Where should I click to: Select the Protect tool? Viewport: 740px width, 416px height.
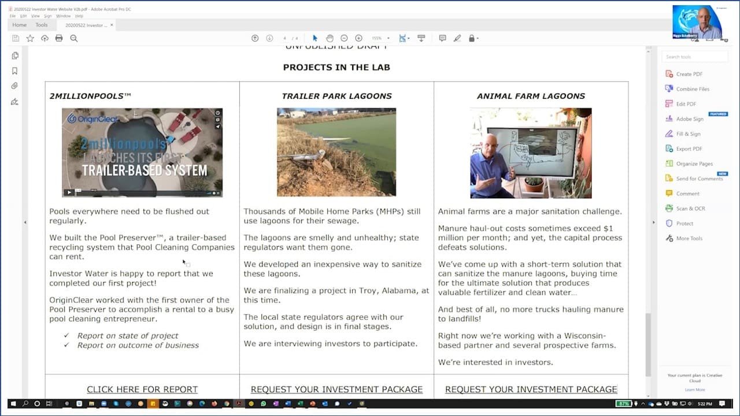(680, 224)
